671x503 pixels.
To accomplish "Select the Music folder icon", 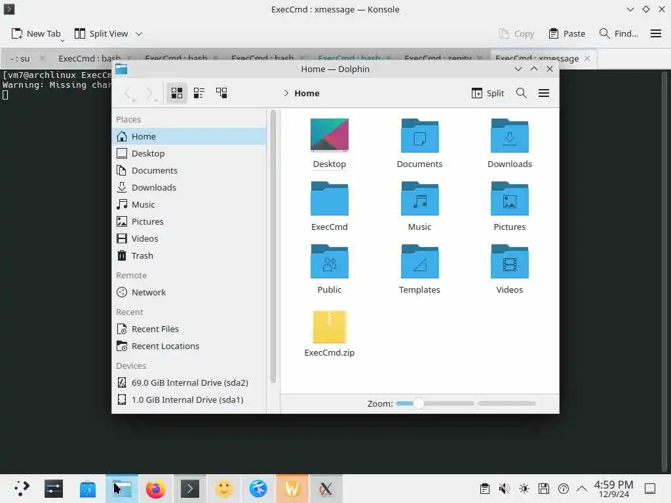I will [419, 198].
